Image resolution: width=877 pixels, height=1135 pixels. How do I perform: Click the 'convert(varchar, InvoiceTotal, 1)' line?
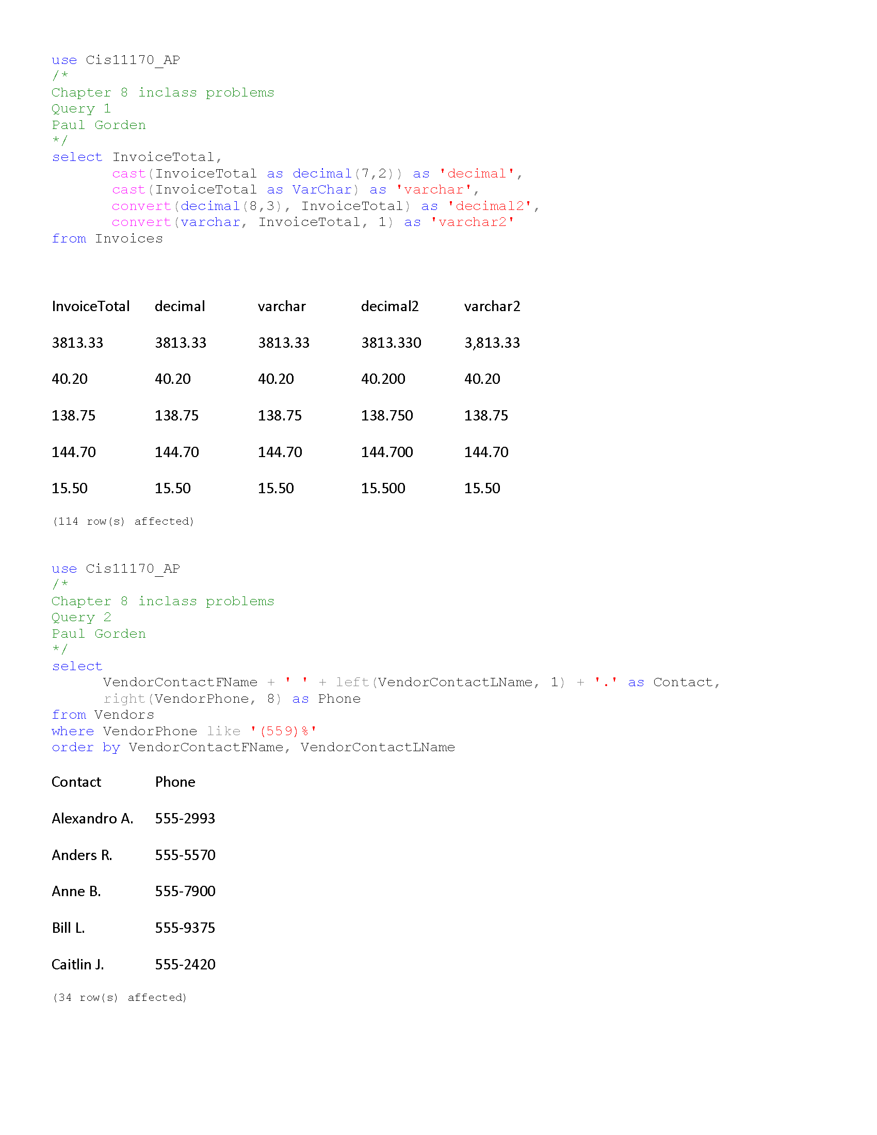[313, 222]
